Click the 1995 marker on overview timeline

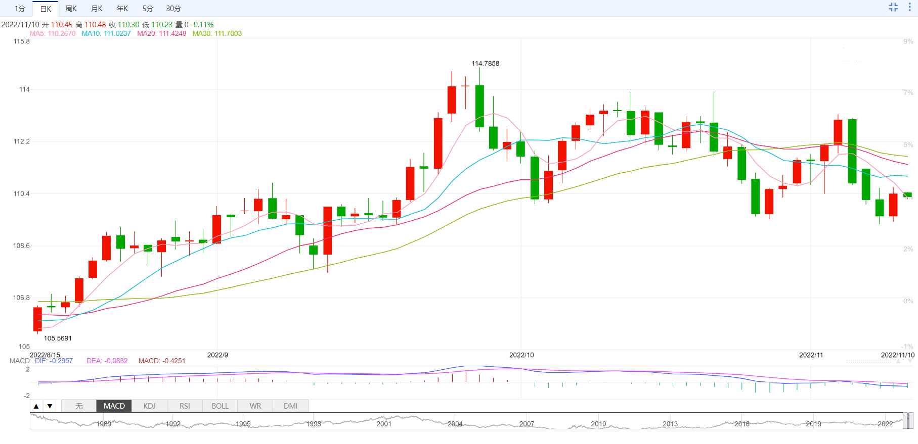pos(243,424)
